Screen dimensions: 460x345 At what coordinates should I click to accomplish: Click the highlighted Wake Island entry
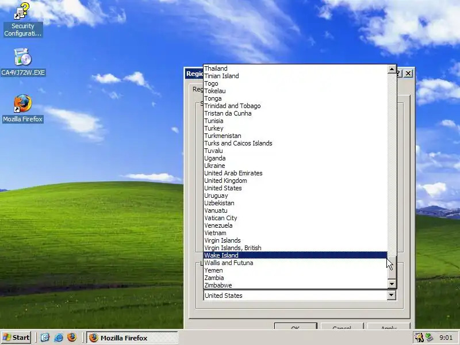click(296, 255)
